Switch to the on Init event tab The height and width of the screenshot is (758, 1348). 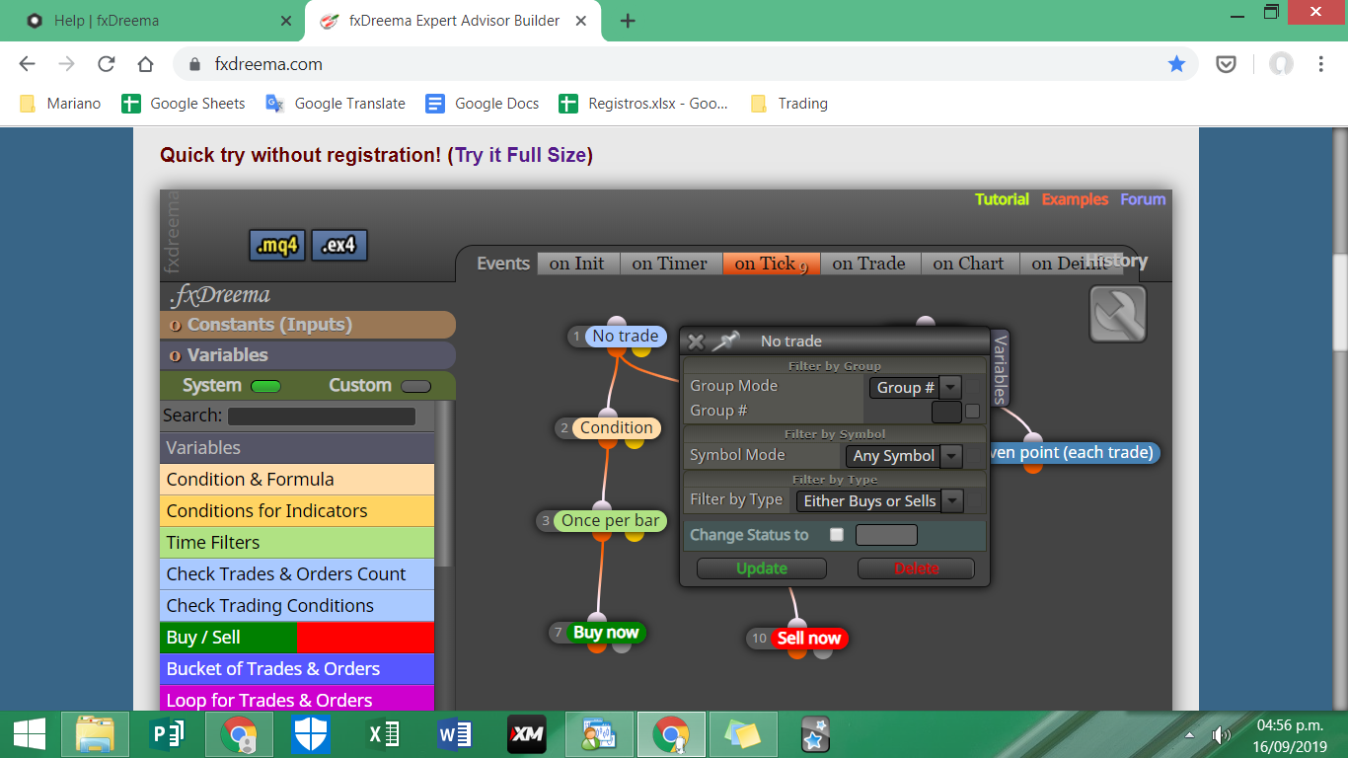click(x=577, y=264)
